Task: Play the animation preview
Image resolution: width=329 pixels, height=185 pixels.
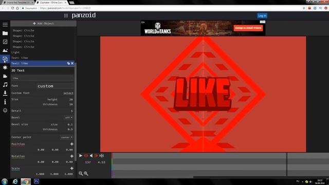Action: [81, 156]
